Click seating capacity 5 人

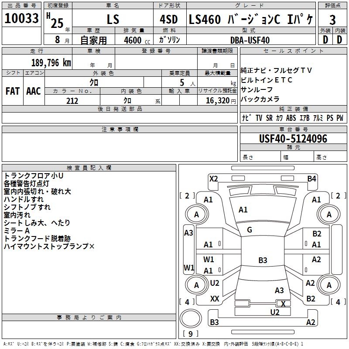pos(188,83)
